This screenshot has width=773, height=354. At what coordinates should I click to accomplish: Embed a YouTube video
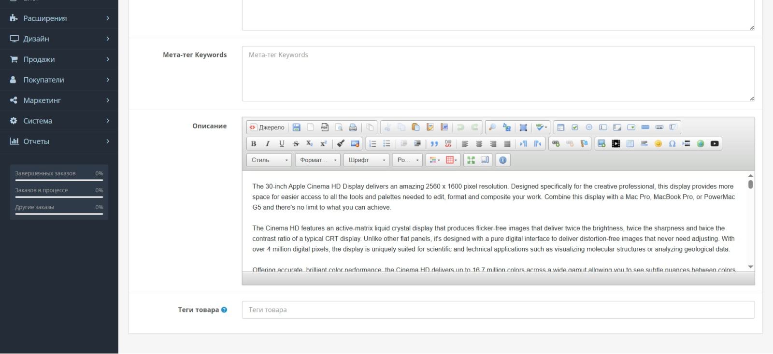715,144
